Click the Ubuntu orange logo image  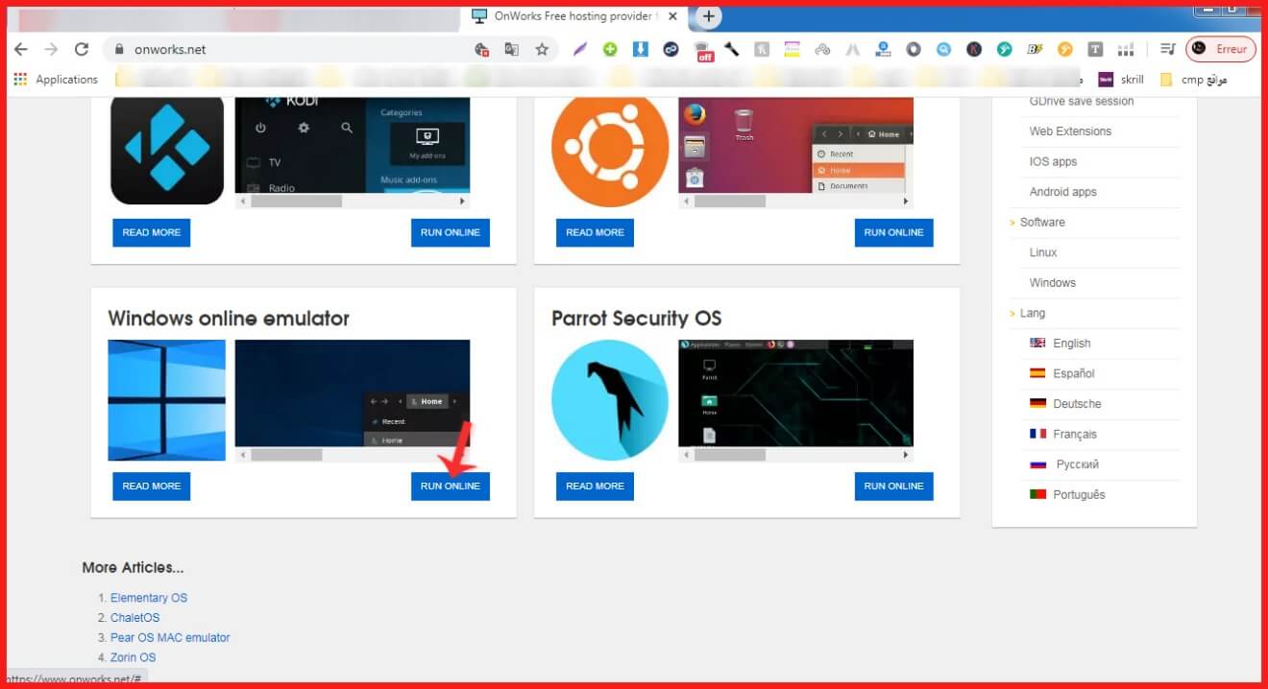click(610, 150)
